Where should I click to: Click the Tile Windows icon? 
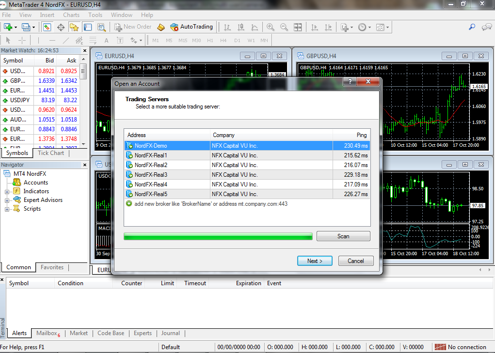298,27
